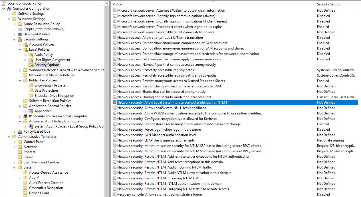Select 'Recovery console: Allow automatic administrative logon'

point(160,194)
